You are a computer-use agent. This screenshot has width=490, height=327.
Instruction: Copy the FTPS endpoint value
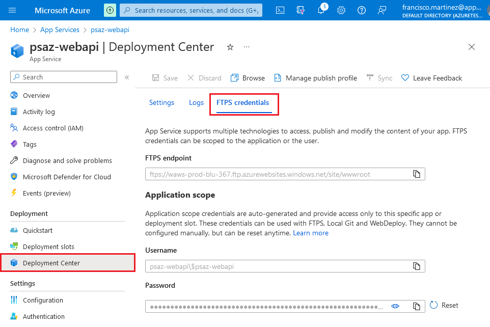click(416, 174)
